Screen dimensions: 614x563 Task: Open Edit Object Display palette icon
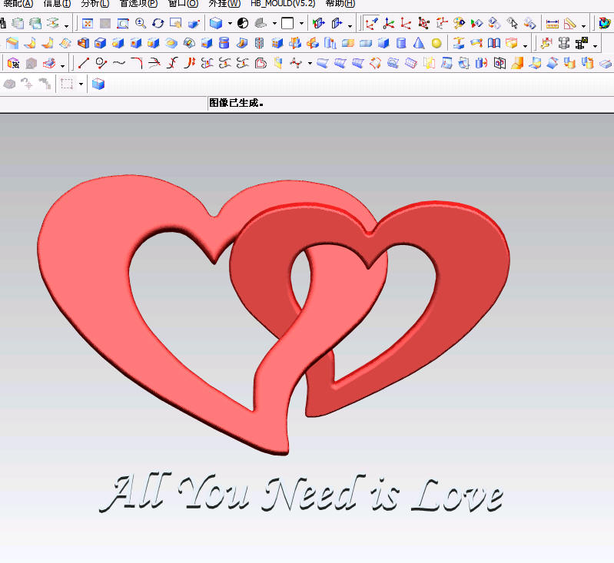pos(459,24)
